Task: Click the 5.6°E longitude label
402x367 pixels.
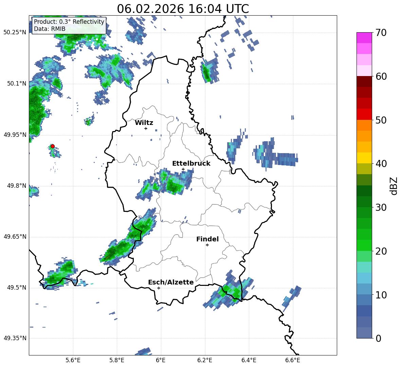Action: (73, 360)
